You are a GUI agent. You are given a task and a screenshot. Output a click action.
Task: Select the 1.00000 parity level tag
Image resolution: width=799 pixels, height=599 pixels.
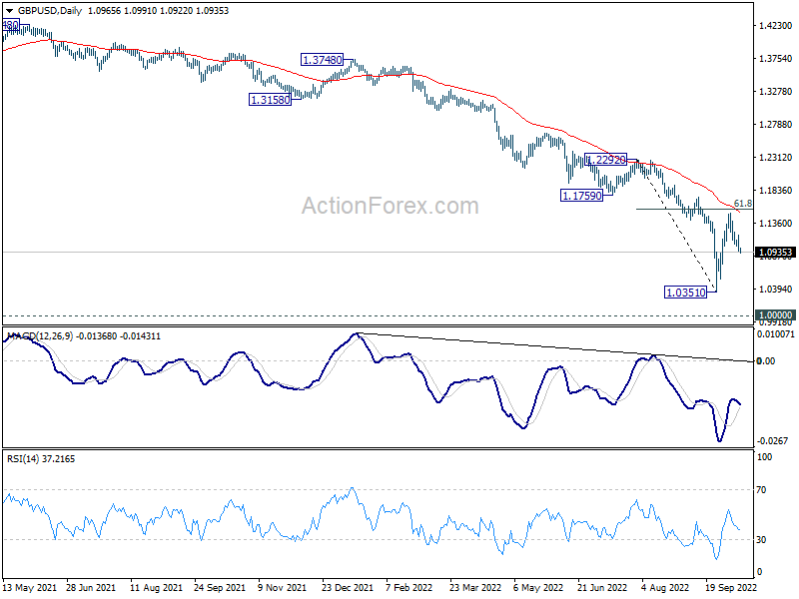pos(776,315)
